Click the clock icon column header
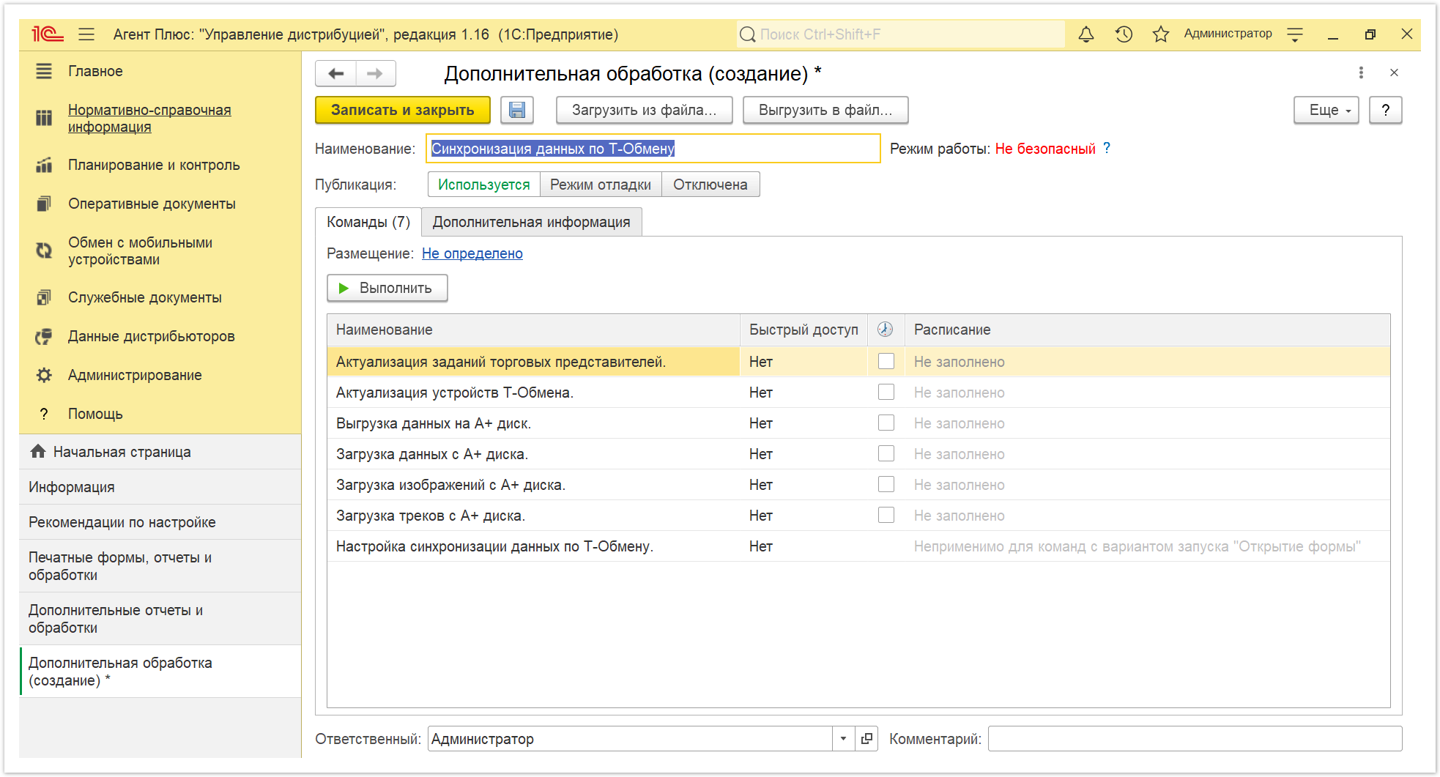 (x=886, y=330)
